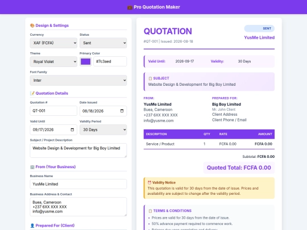Click the Business Name field YusMe Limited
The height and width of the screenshot is (230, 307).
click(78, 184)
